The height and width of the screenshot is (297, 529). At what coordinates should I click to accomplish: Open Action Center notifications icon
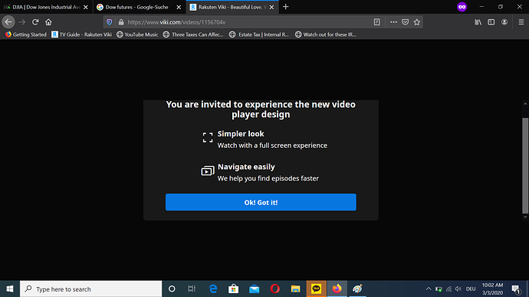pyautogui.click(x=516, y=289)
